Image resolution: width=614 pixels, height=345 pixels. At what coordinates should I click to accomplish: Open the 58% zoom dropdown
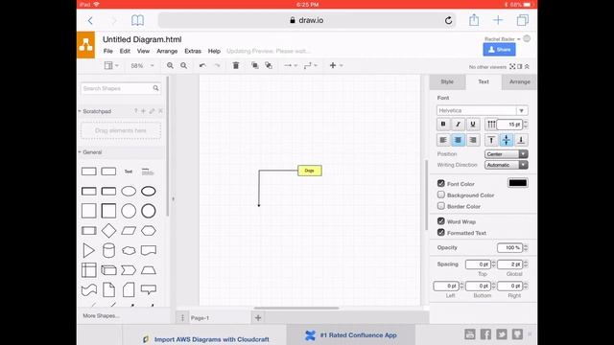[x=142, y=66]
